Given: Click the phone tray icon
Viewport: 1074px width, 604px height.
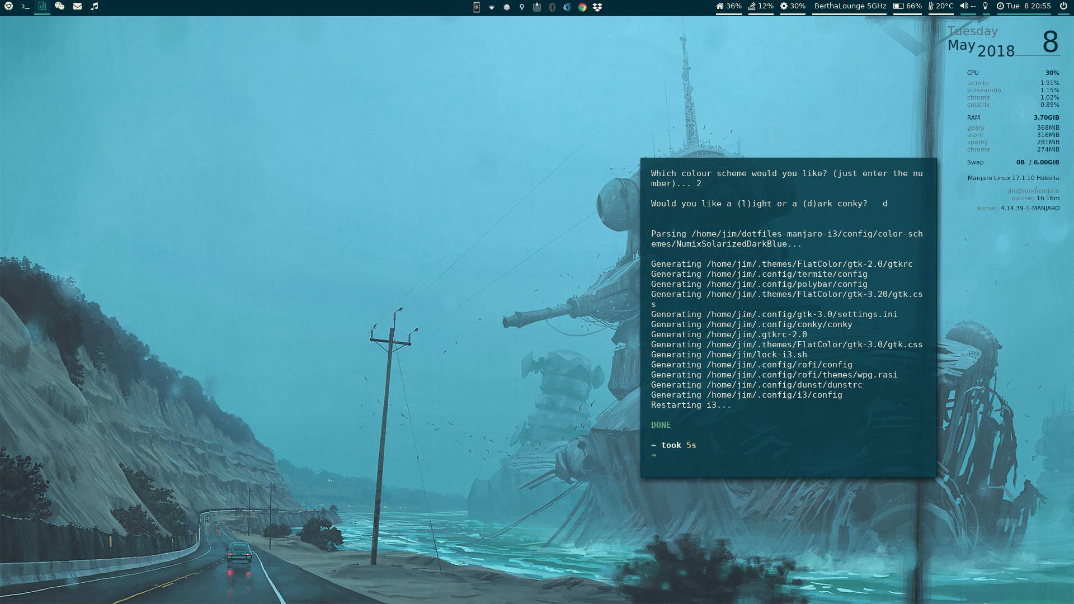Looking at the screenshot, I should tap(477, 7).
